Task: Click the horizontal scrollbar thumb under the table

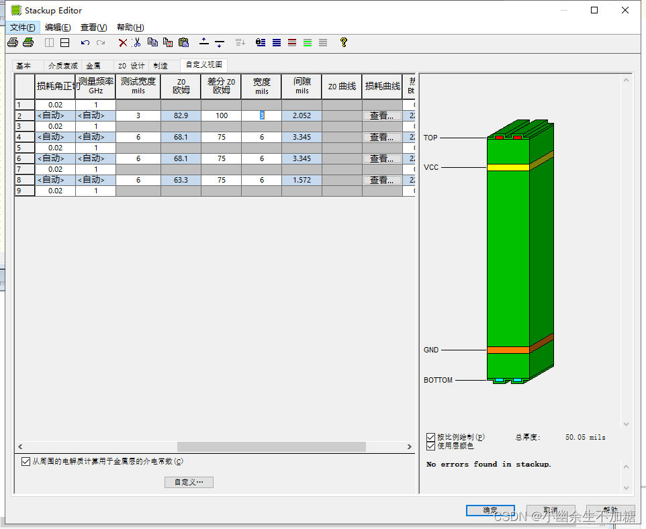Action: (x=271, y=446)
